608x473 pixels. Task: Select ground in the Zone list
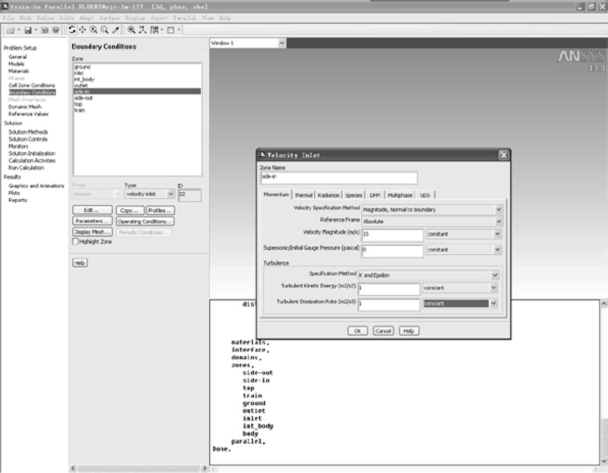pyautogui.click(x=82, y=67)
